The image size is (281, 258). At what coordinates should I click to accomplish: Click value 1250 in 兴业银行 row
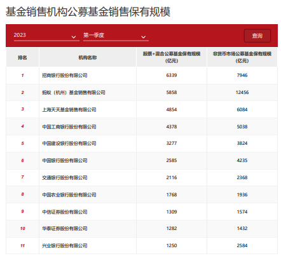coord(172,245)
